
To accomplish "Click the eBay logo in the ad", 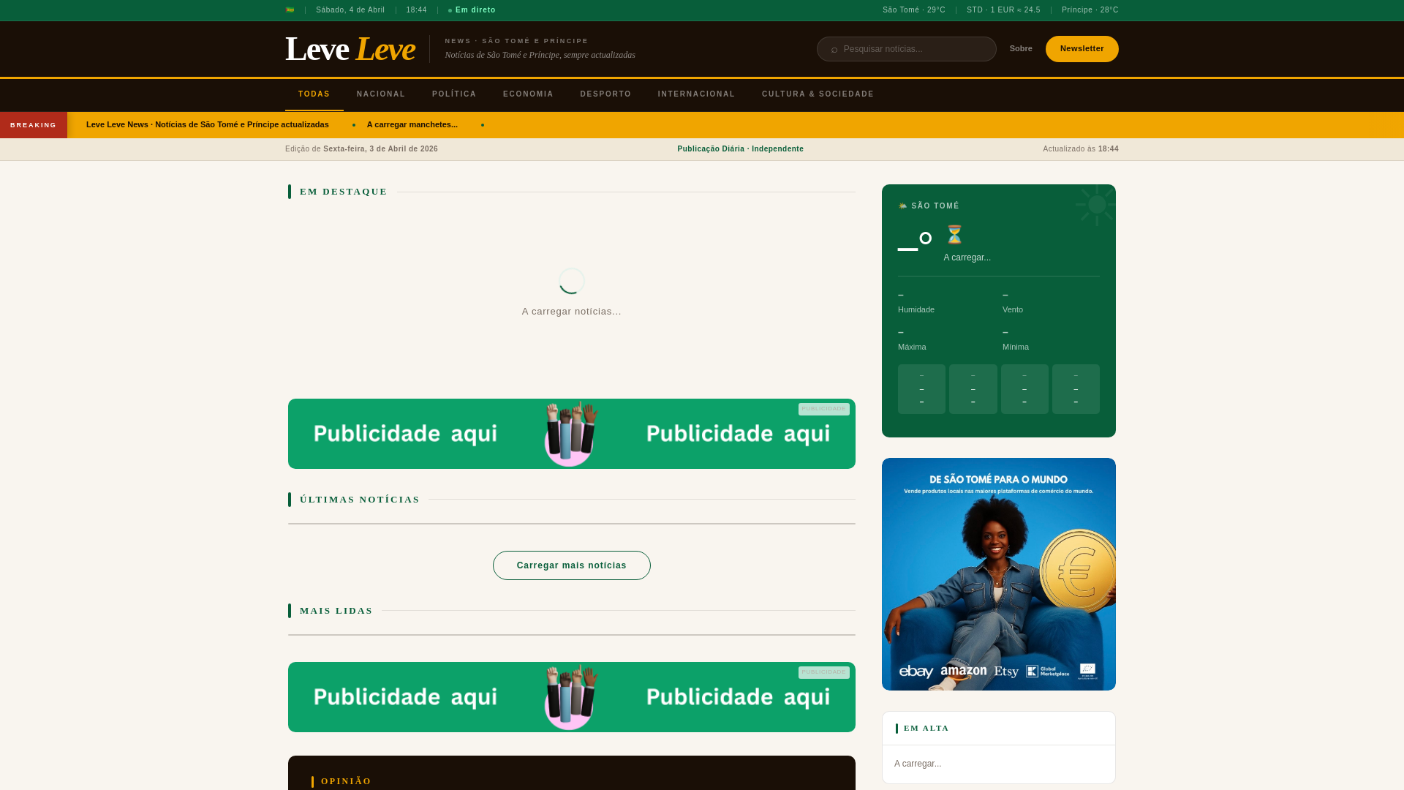I will (916, 671).
